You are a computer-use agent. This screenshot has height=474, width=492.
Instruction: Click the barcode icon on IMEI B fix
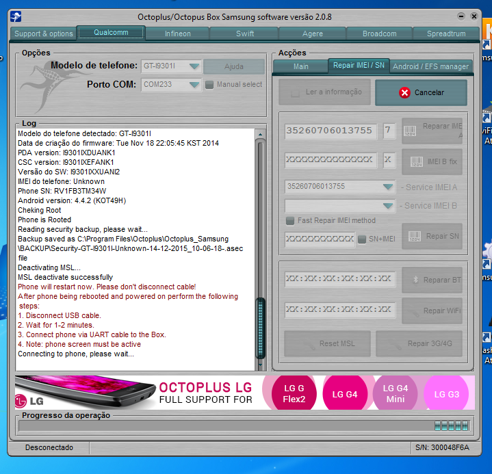[417, 161]
